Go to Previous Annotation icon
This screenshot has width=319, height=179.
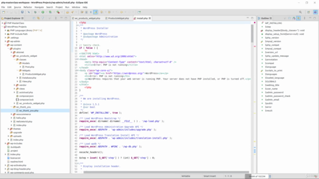(110, 12)
